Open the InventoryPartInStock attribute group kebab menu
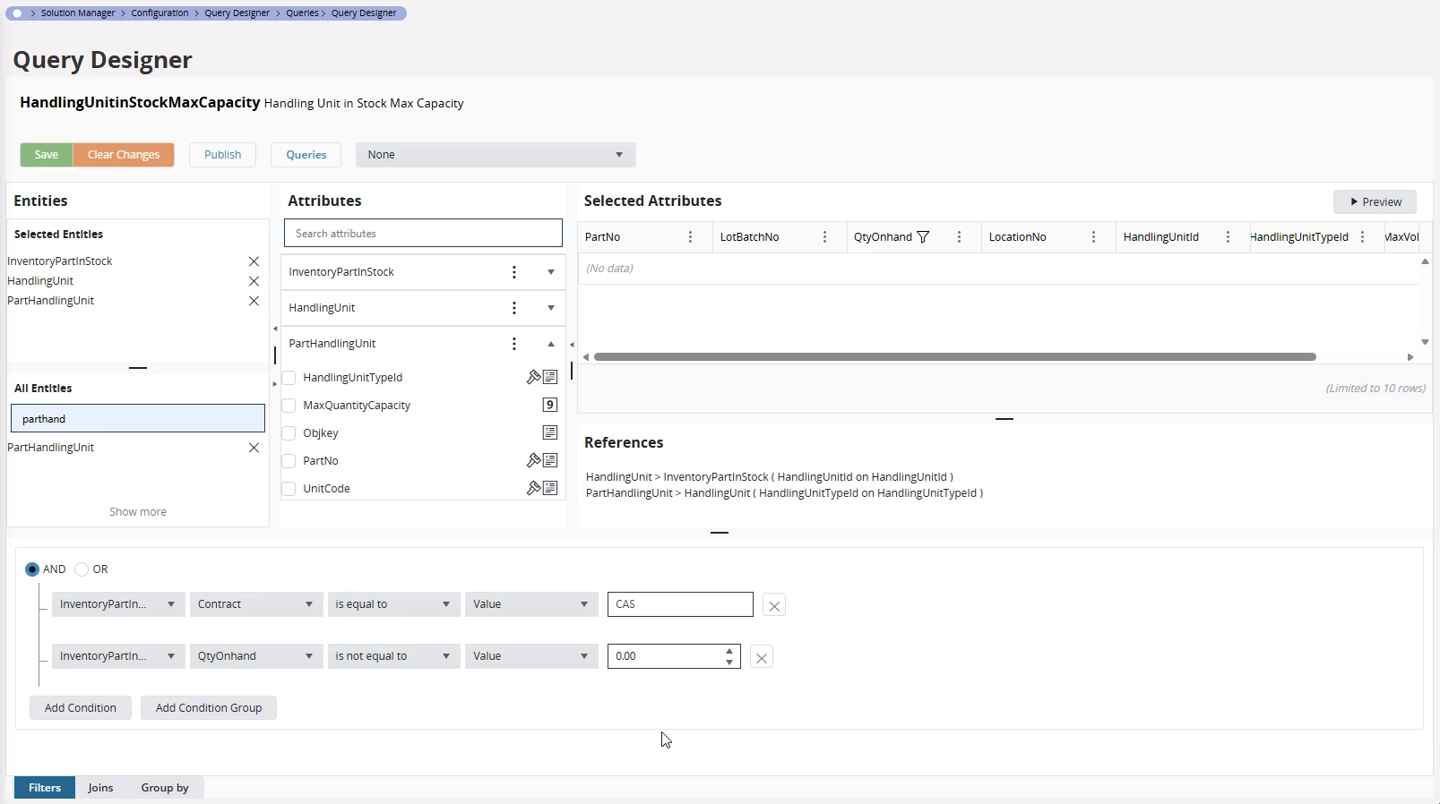 [513, 272]
